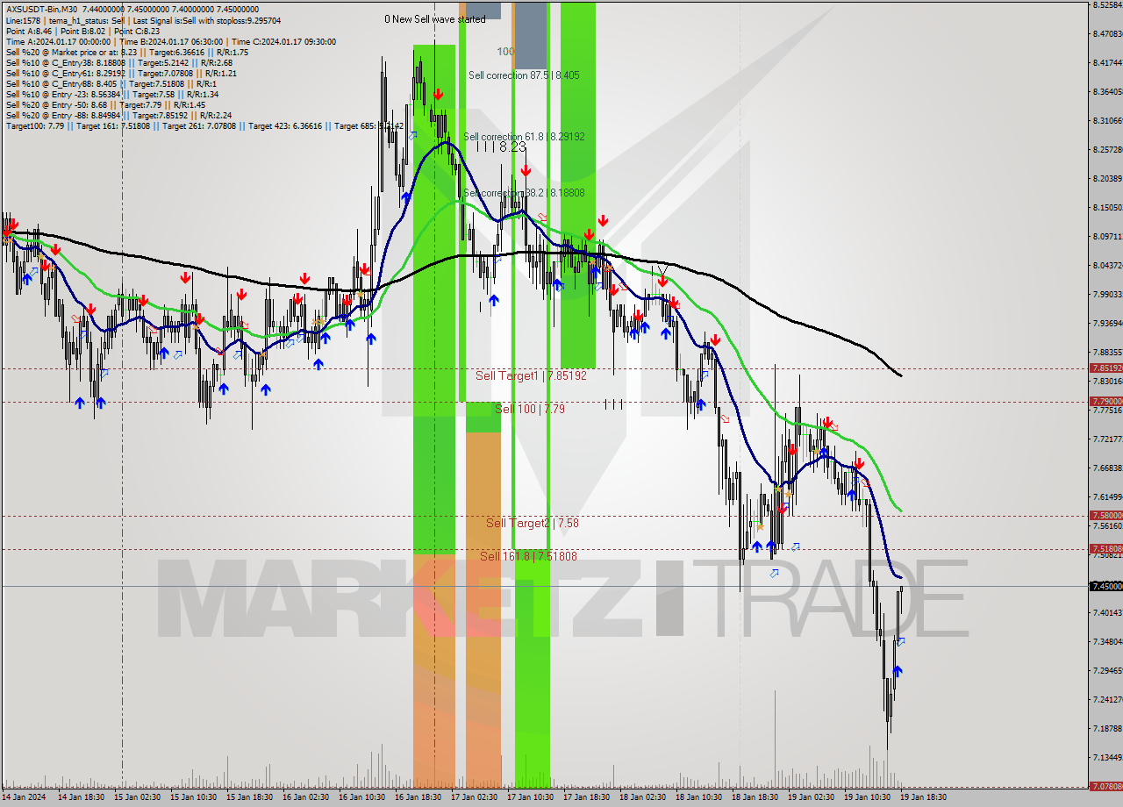The width and height of the screenshot is (1123, 807).
Task: Click the 'Sell correction 38.2' level label
Action: click(x=524, y=193)
